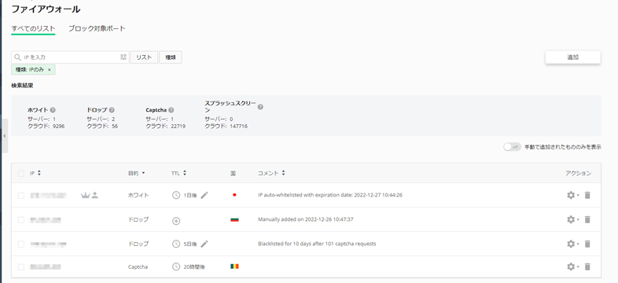
Task: Click the リスト filter button
Action: coord(144,57)
